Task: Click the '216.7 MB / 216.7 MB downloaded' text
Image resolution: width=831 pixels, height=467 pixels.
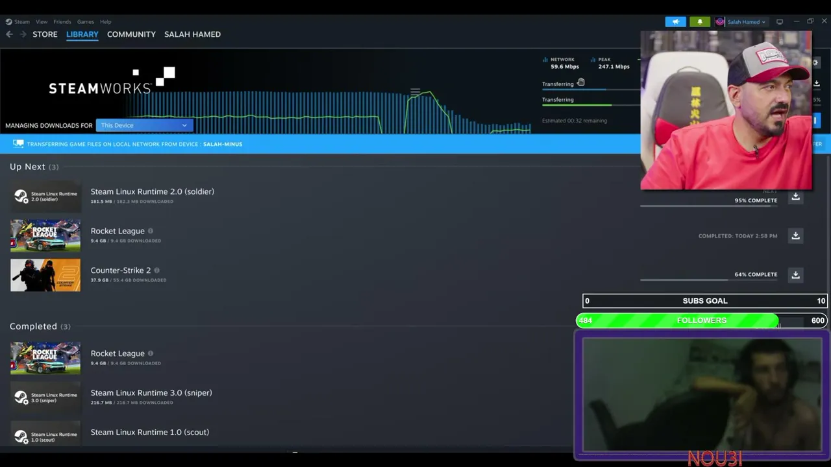Action: (132, 403)
